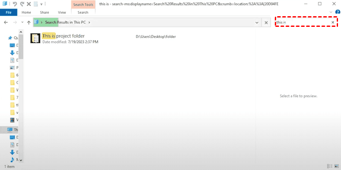Click the location icon in address bar
The height and width of the screenshot is (170, 341).
[x=36, y=22]
